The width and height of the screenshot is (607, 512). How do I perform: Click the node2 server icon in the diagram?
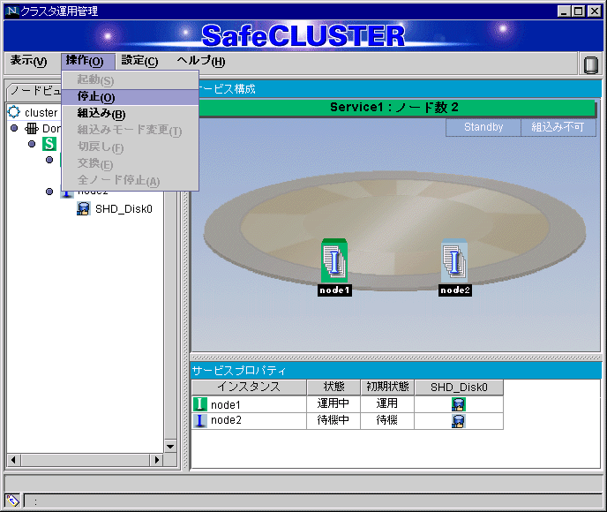click(454, 261)
